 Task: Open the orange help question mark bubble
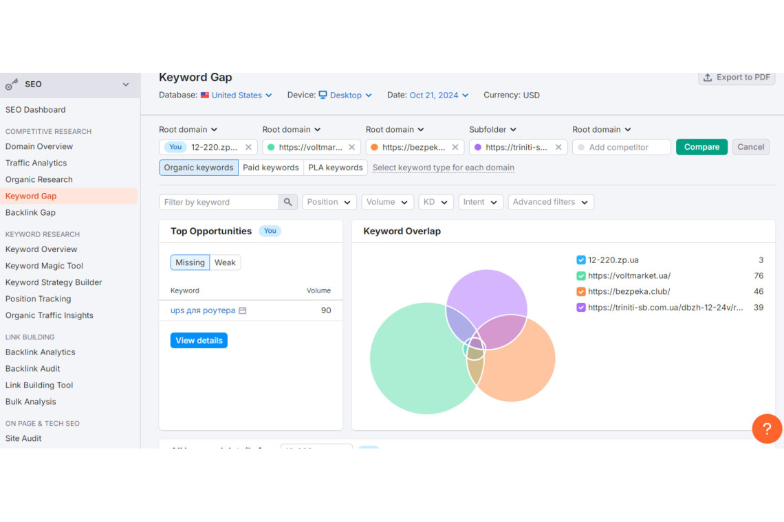pos(767,429)
